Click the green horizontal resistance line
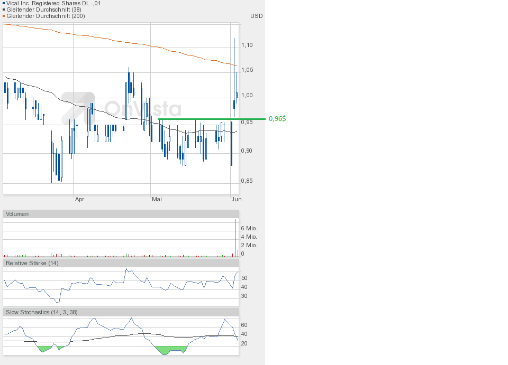Image resolution: width=508 pixels, height=365 pixels. 212,119
